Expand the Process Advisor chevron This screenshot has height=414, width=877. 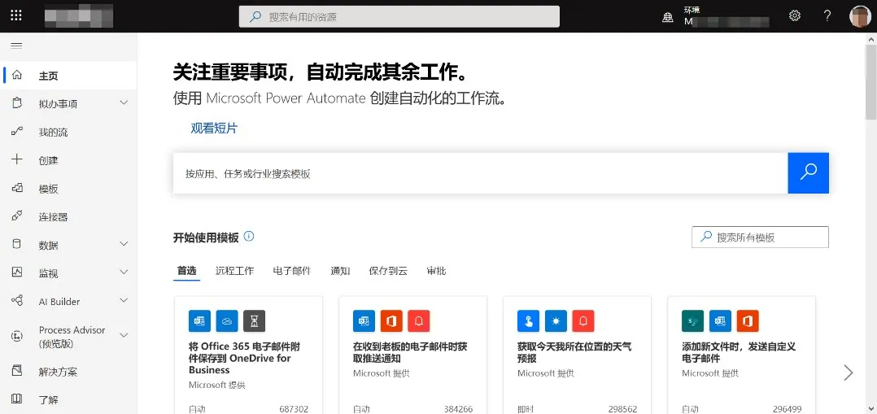pos(124,336)
